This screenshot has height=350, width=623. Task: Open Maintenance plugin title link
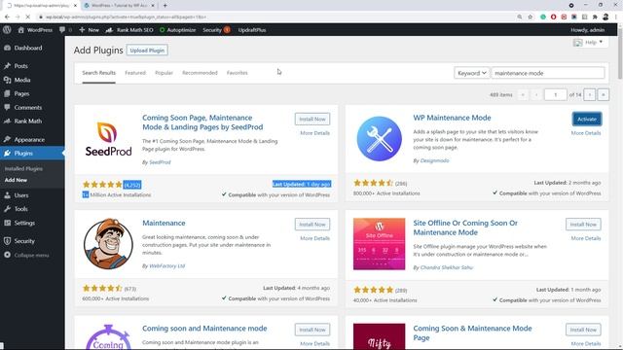(164, 223)
